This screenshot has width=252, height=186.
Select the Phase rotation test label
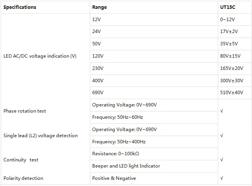pyautogui.click(x=25, y=111)
